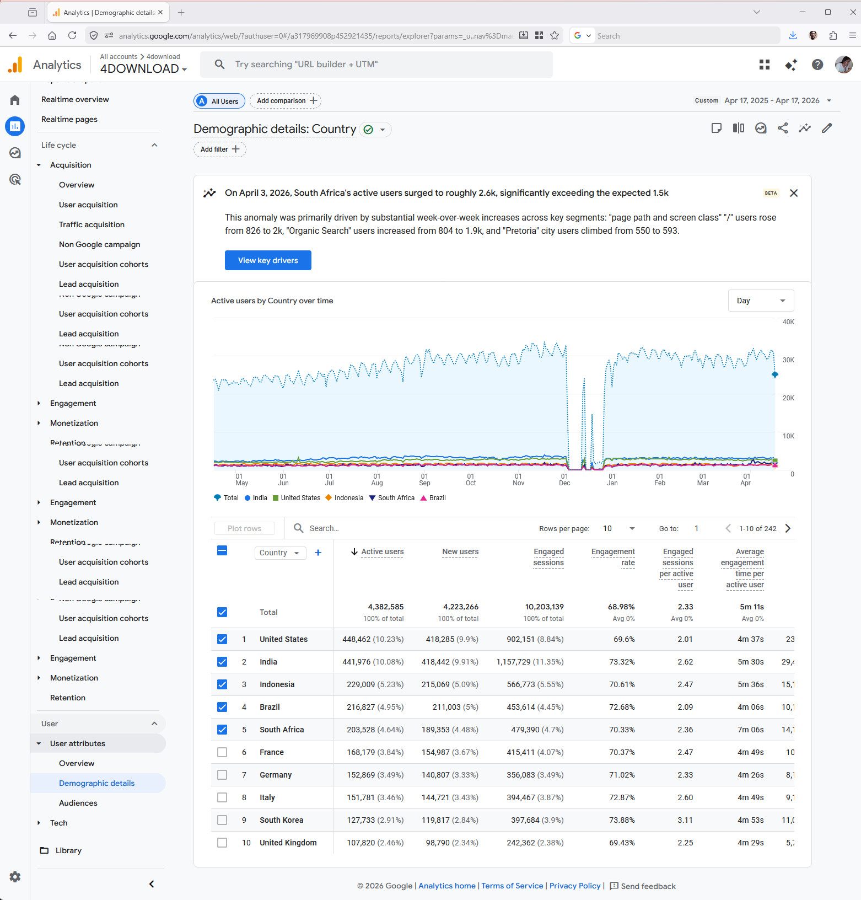Screen dimensions: 861x900
Task: Expand the Tech section in sidebar
Action: coord(58,823)
